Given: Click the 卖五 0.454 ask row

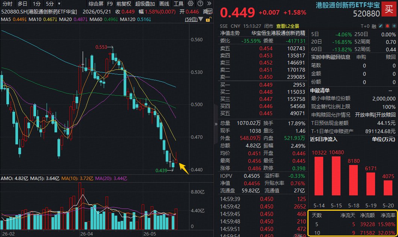Looking at the screenshot, I should click(x=262, y=48).
